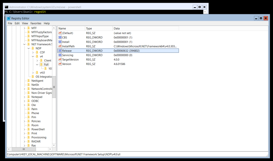Click the cmd.exe window title icon

[6, 7]
